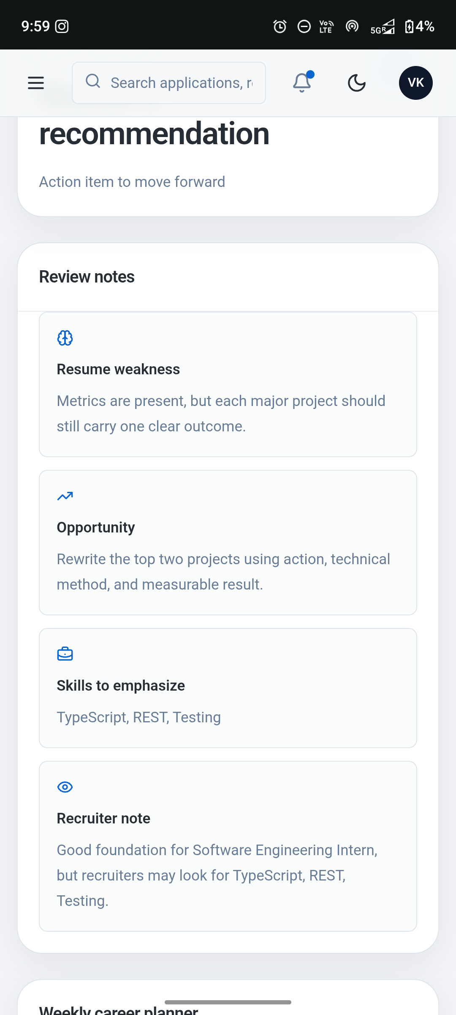Click the briefcase Skills to emphasize icon
The image size is (456, 1015).
tap(65, 654)
